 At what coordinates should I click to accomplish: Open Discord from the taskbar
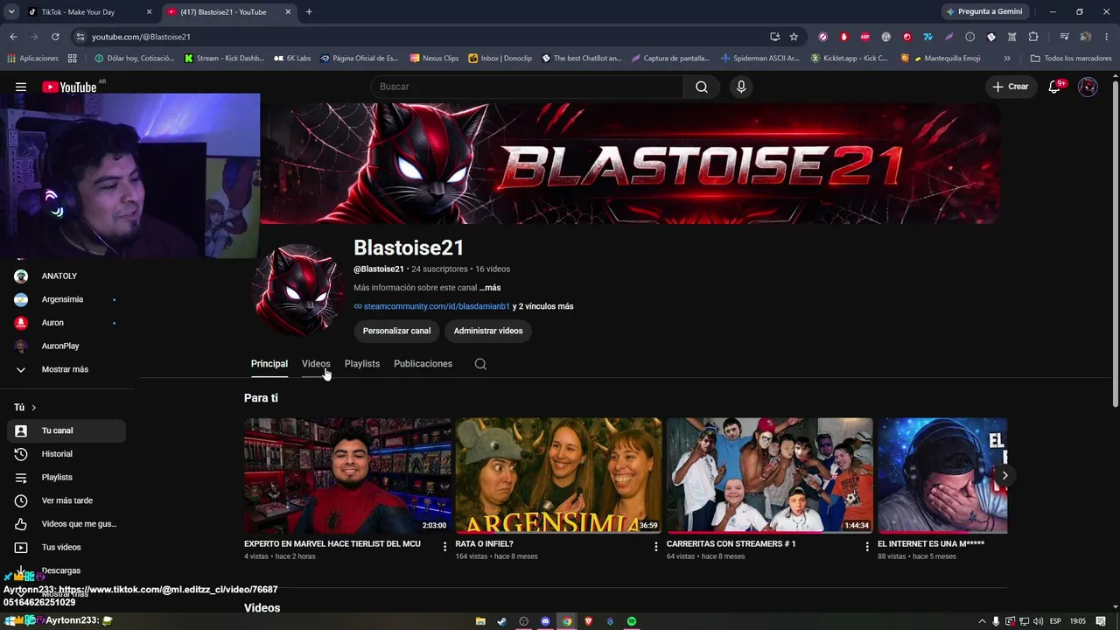pyautogui.click(x=545, y=621)
